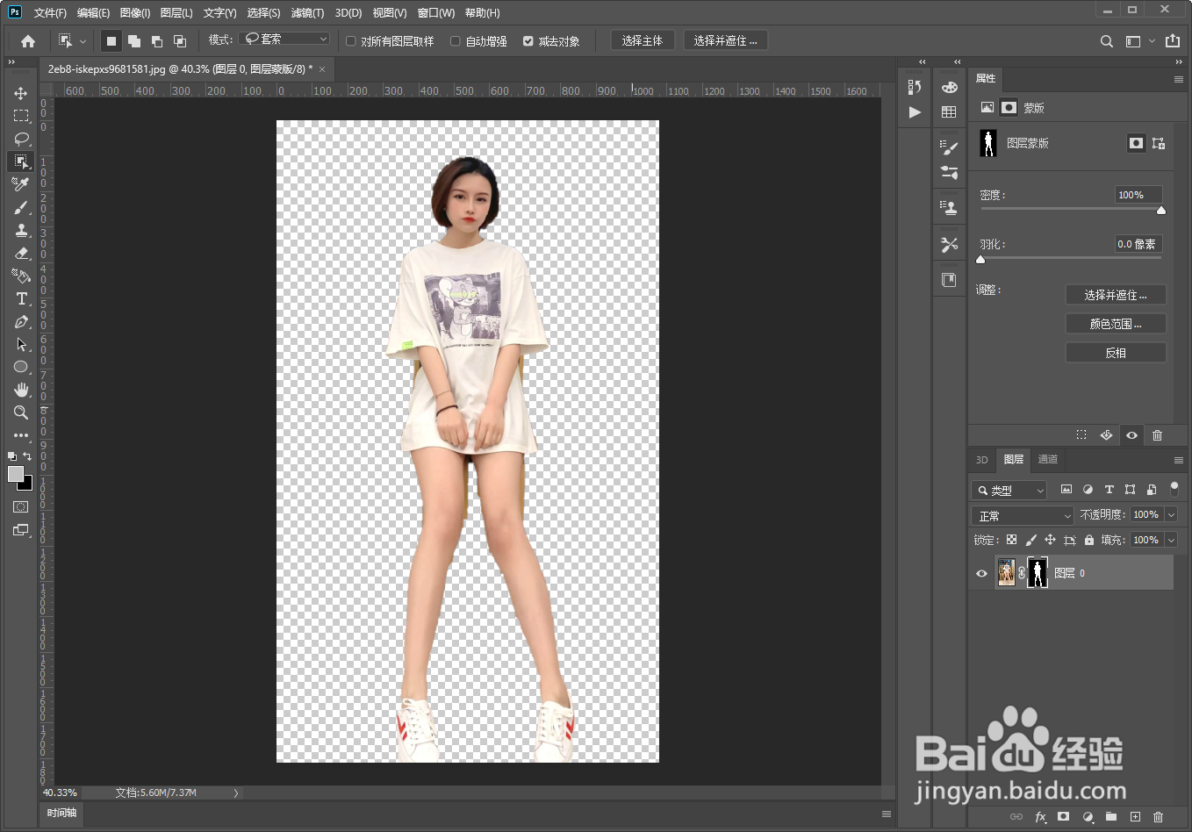Screen dimensions: 1192x832
Task: Click the Select Subject button
Action: 643,40
